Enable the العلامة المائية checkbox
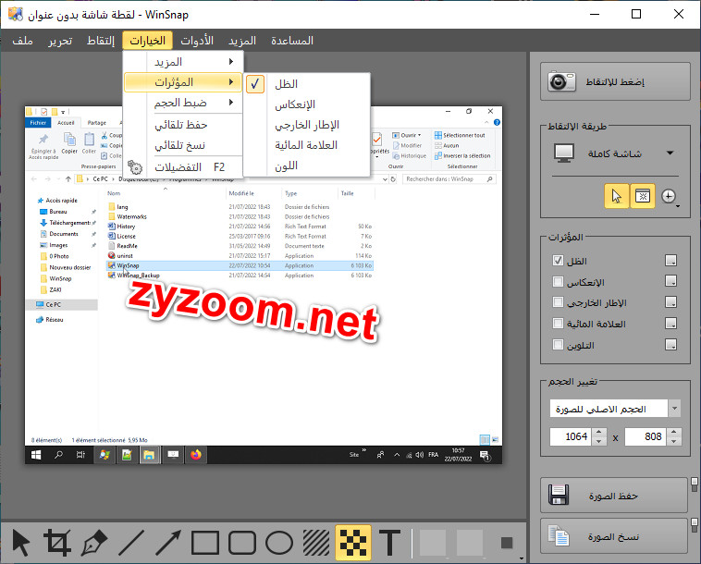The image size is (701, 564). [558, 323]
